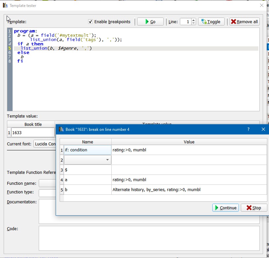
Task: Disable the Enable breakpoints checkbox
Action: click(x=90, y=22)
